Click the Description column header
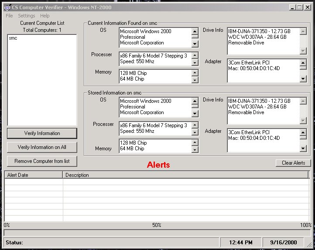 tap(186, 175)
